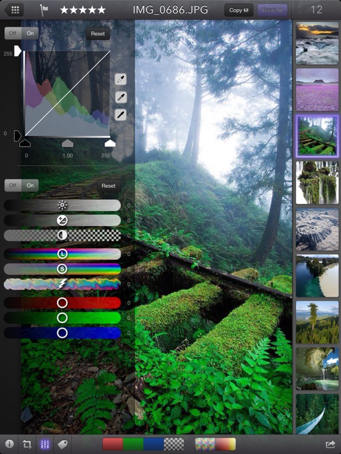Reset the color adjustment sliders
This screenshot has width=341, height=454.
tap(108, 186)
